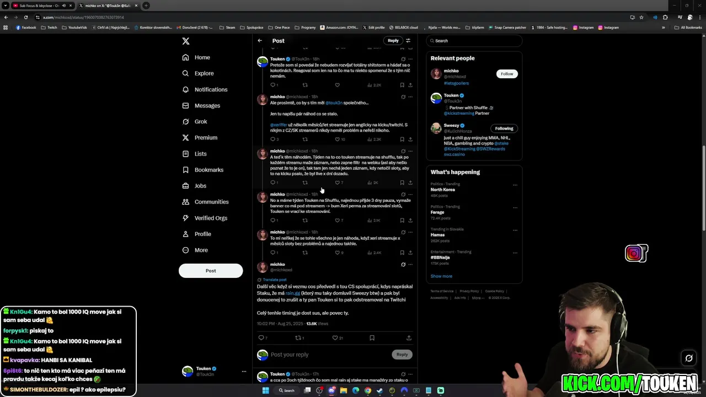Screen dimensions: 706x397
Task: Open #letsgooilers hashtag link
Action: point(456,83)
